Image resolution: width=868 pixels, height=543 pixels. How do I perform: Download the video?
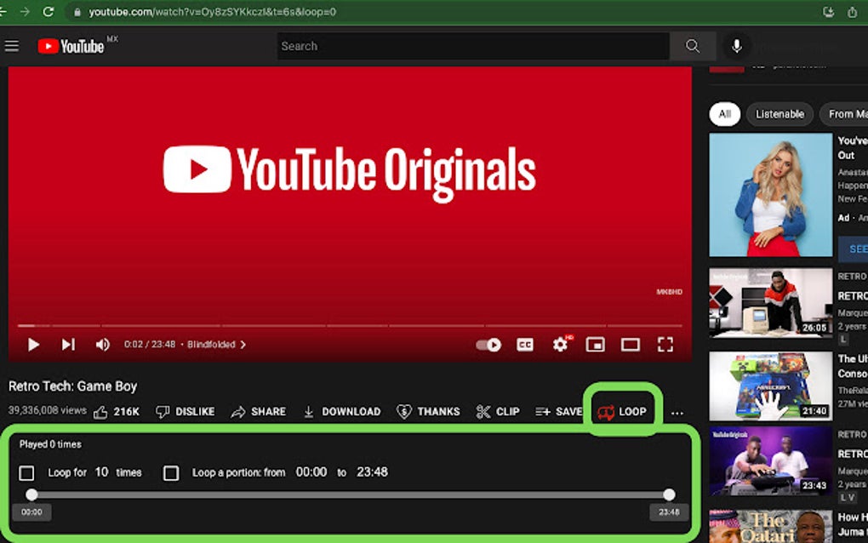pyautogui.click(x=342, y=412)
